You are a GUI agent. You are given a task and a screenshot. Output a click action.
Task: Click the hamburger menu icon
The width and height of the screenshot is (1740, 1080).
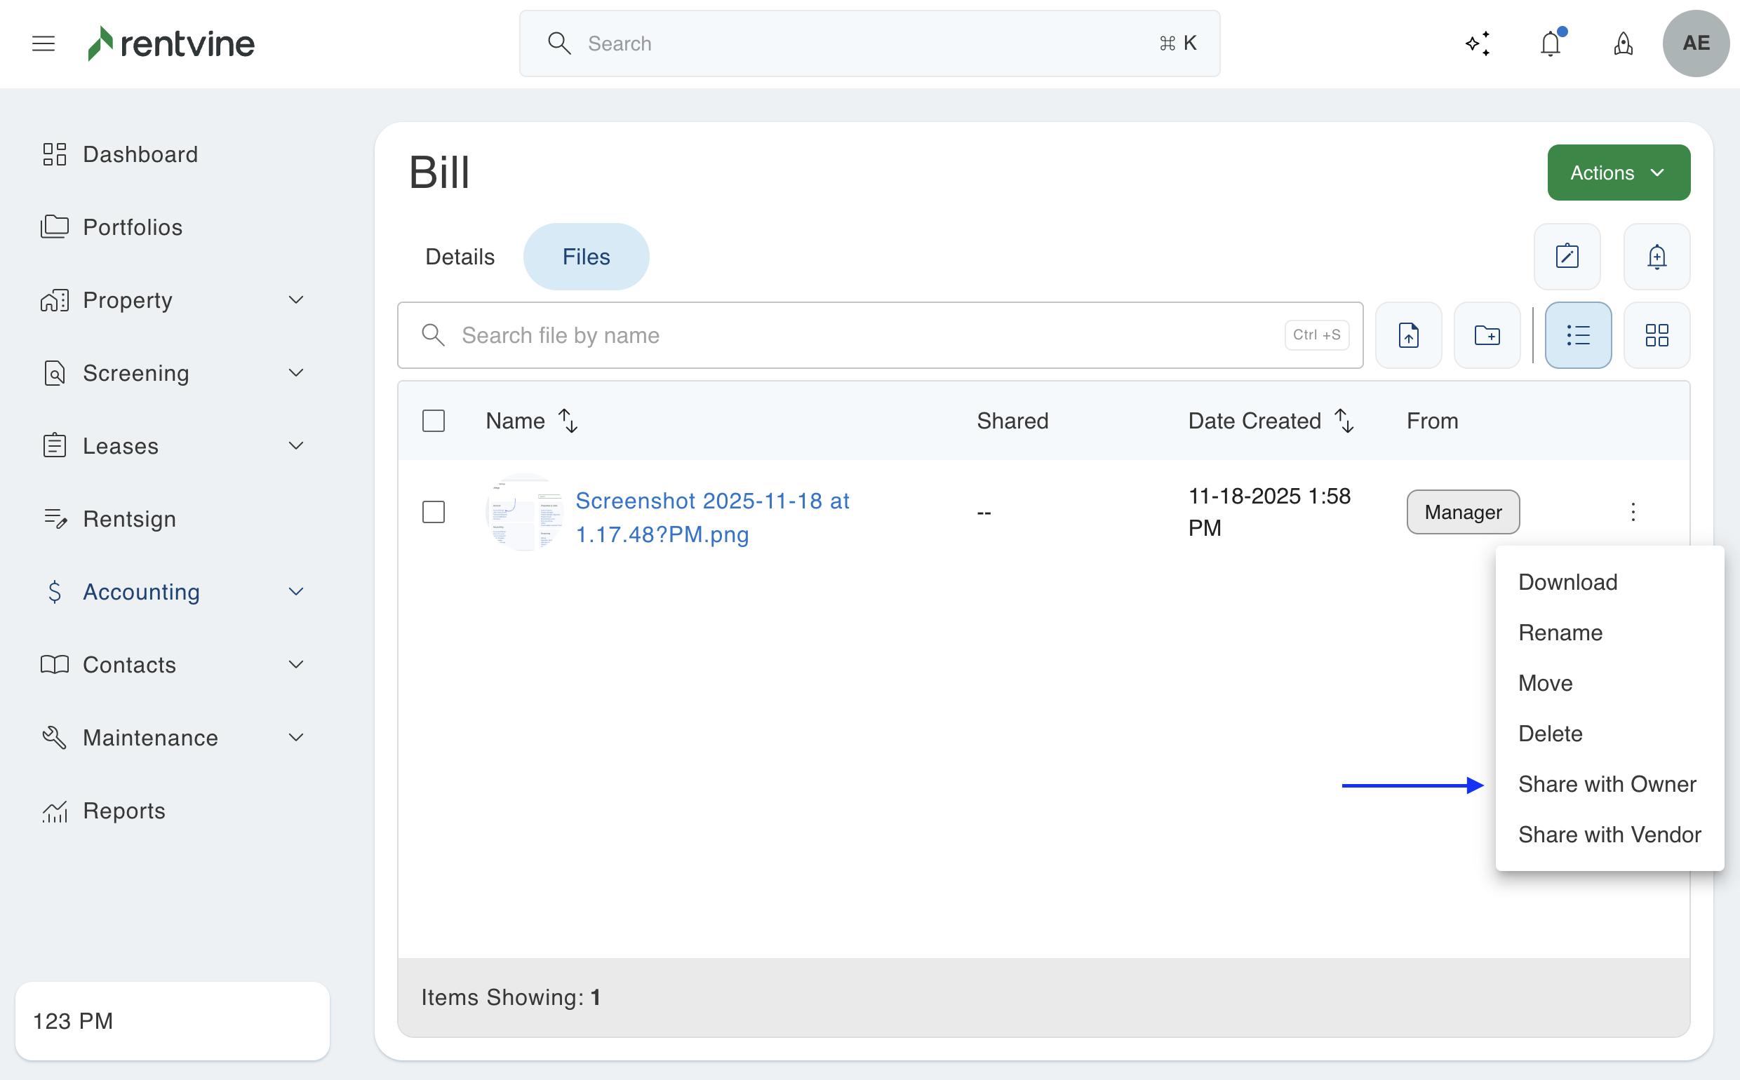(x=43, y=43)
